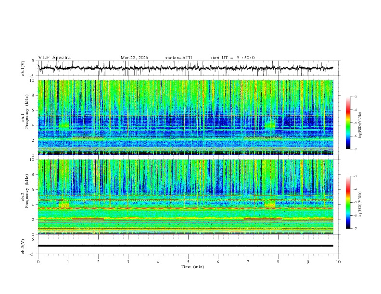The image size is (381, 294).
Task: Click the 'Time (min)' axis label
Action: (x=192, y=267)
